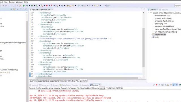Click the Open Perspective icon near Quick Access
This screenshot has height=102, width=181.
click(x=108, y=6)
